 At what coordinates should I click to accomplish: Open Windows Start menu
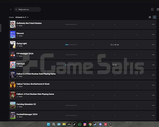click(48, 124)
